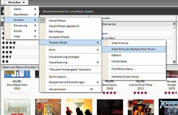
Task: Click the Who Made Who album title
Action: [17, 85]
